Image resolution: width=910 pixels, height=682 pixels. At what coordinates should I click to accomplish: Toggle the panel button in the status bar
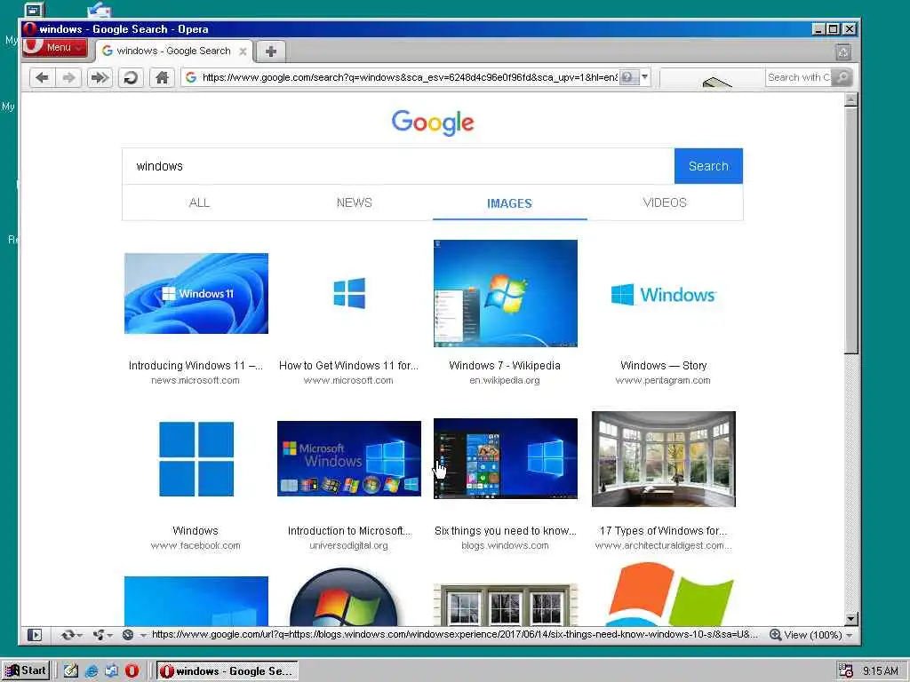click(35, 635)
